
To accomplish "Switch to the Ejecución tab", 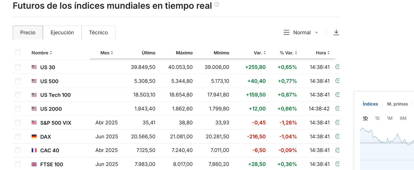I will pos(62,33).
